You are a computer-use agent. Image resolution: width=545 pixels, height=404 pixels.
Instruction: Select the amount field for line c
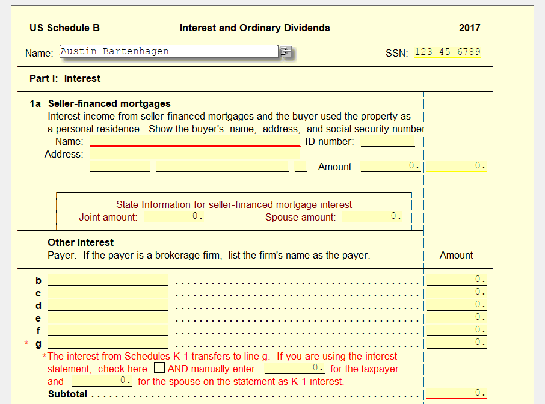457,293
